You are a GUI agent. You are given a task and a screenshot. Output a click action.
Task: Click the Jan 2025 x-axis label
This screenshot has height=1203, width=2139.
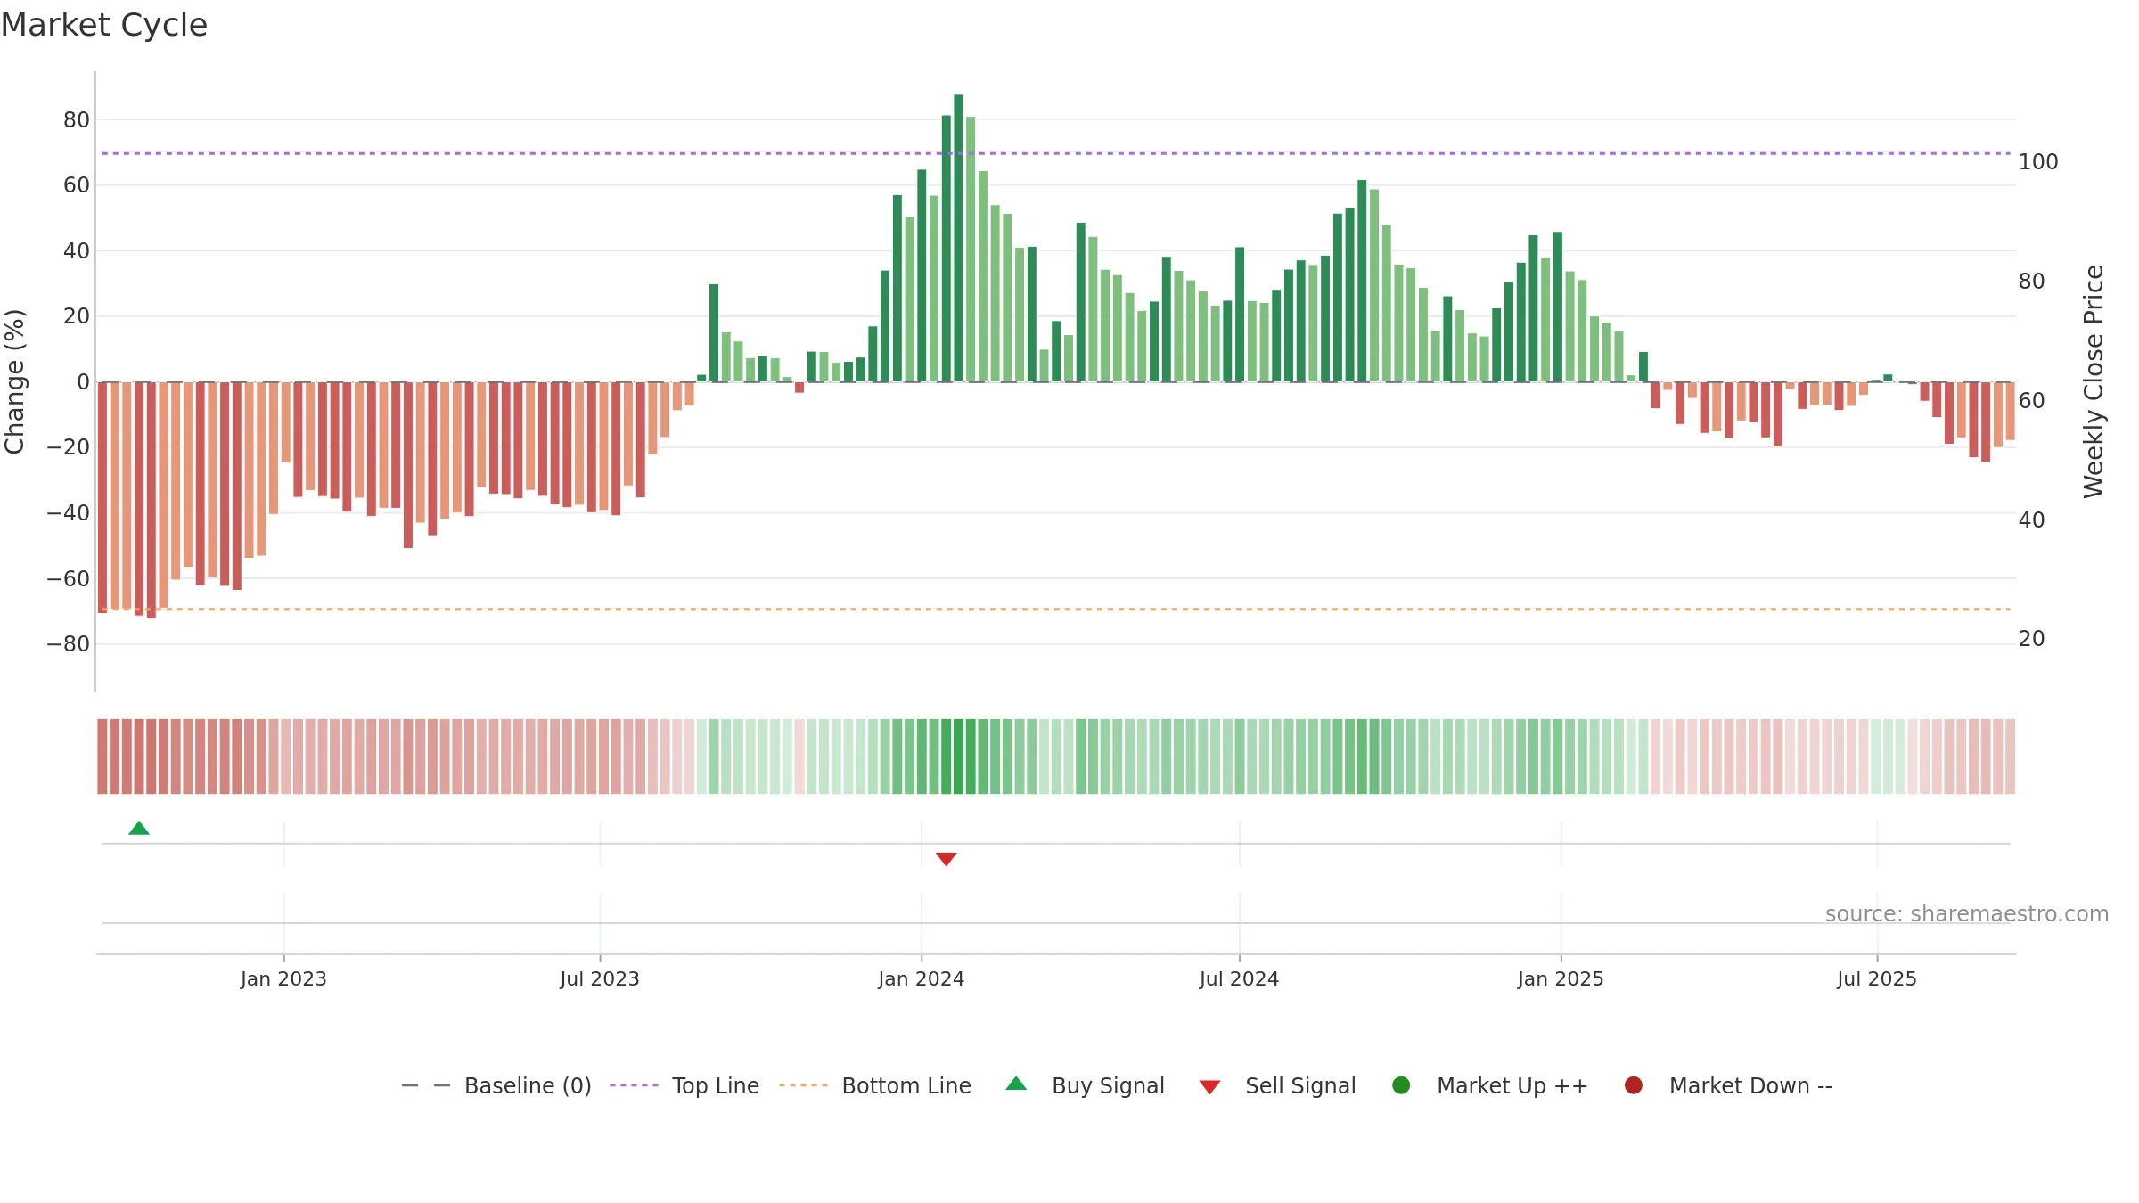(x=1561, y=979)
